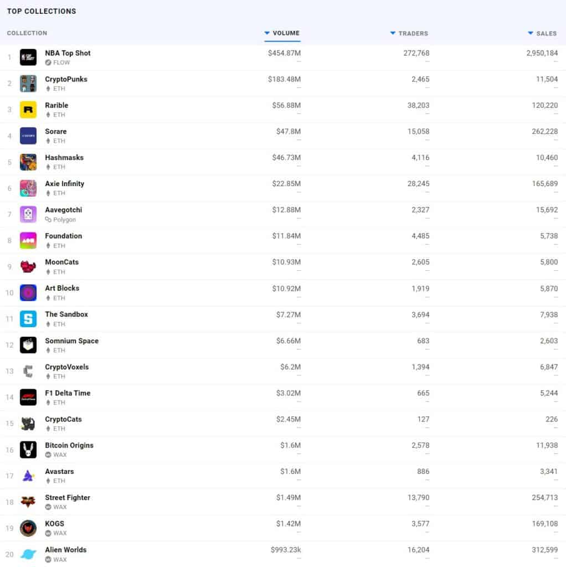The width and height of the screenshot is (566, 567).
Task: Click the Alien Worlds planet icon
Action: pyautogui.click(x=28, y=554)
